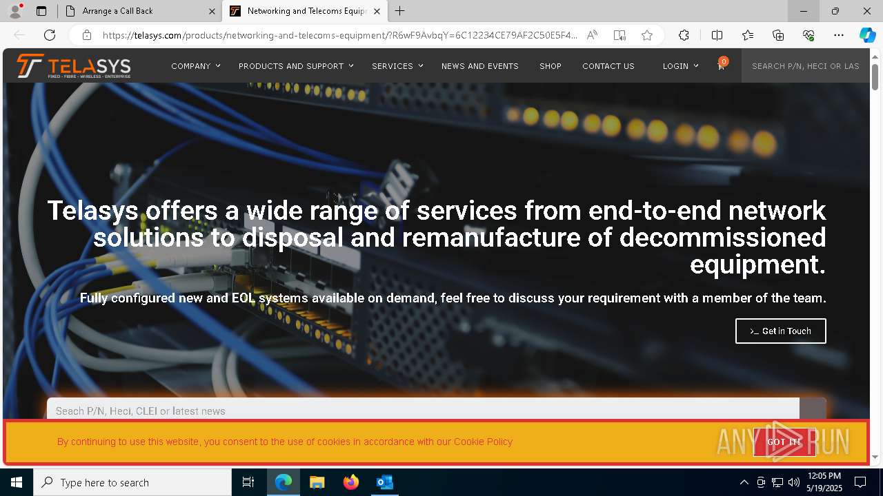Click the Read aloud icon
Screen dimensions: 883x496
coord(592,35)
